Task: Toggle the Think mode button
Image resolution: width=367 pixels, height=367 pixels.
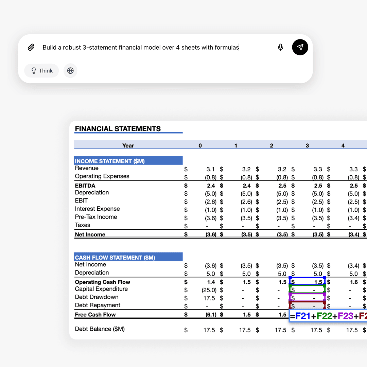Action: click(x=41, y=71)
